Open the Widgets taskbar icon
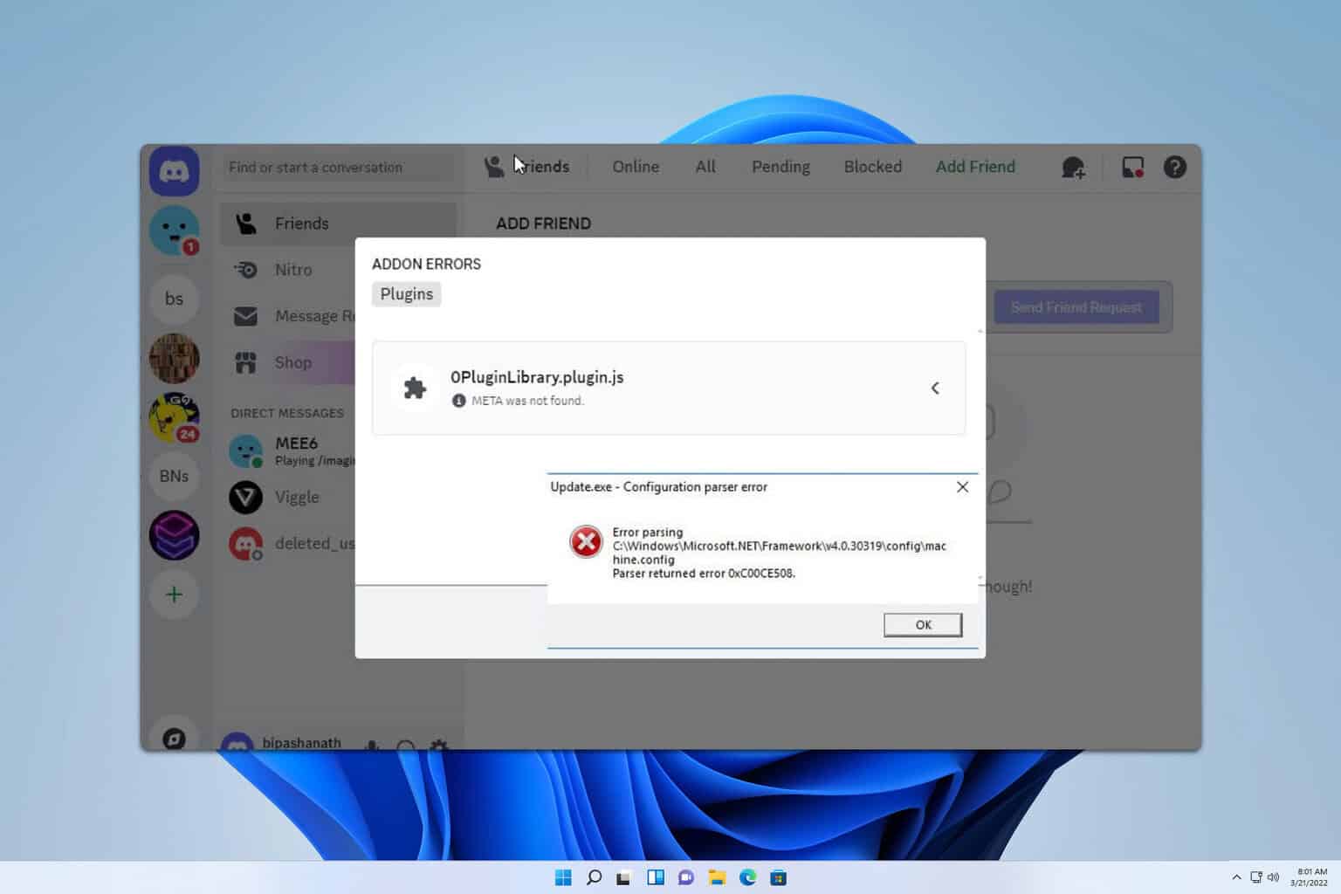1341x894 pixels. pyautogui.click(x=656, y=877)
